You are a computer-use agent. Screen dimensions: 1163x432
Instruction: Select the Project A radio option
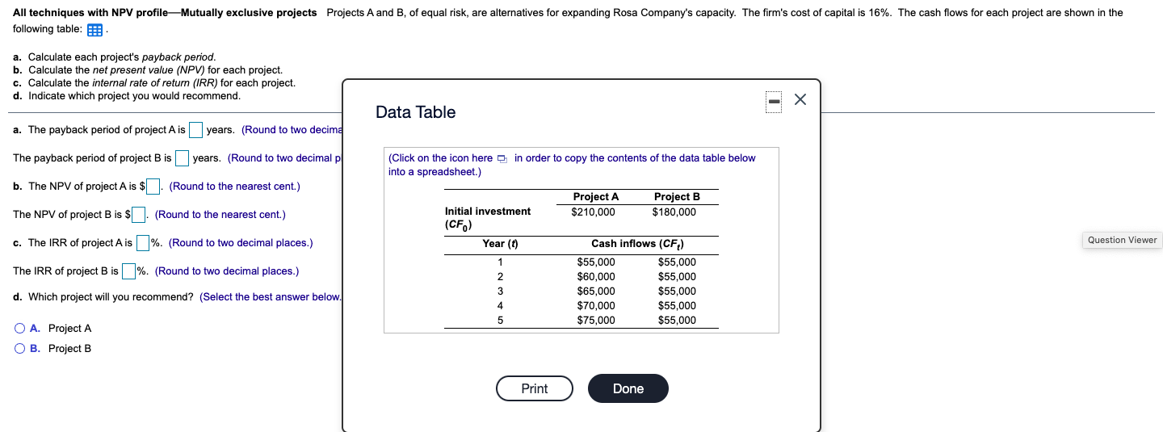(x=19, y=329)
